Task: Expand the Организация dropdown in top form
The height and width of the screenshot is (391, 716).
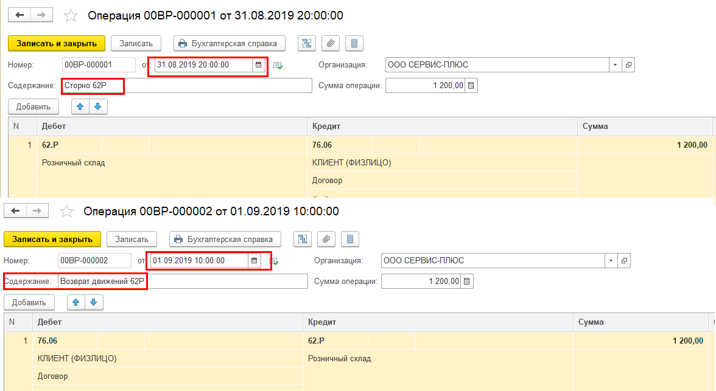Action: 615,65
